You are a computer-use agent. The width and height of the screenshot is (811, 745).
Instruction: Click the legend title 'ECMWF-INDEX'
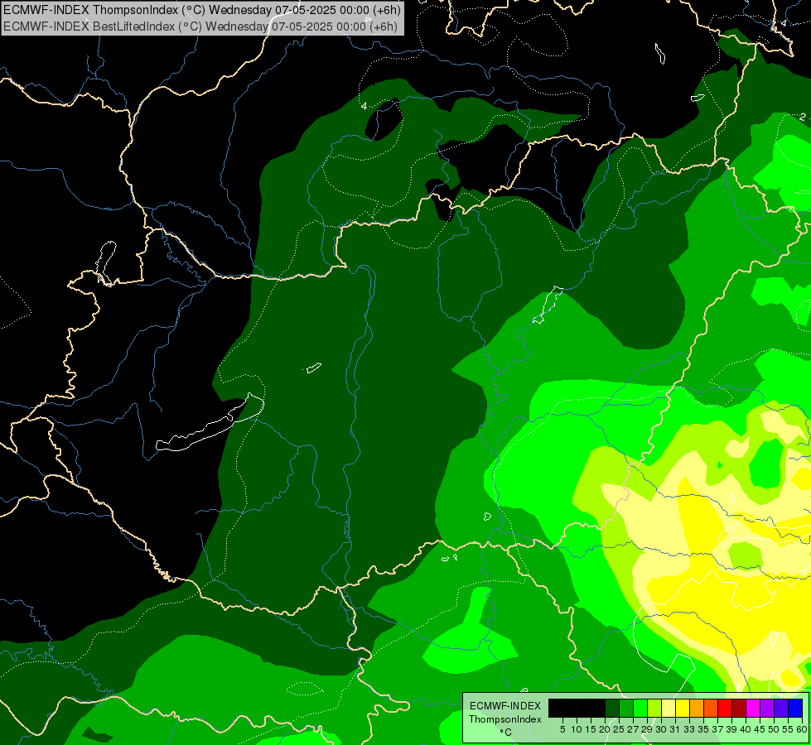505,706
